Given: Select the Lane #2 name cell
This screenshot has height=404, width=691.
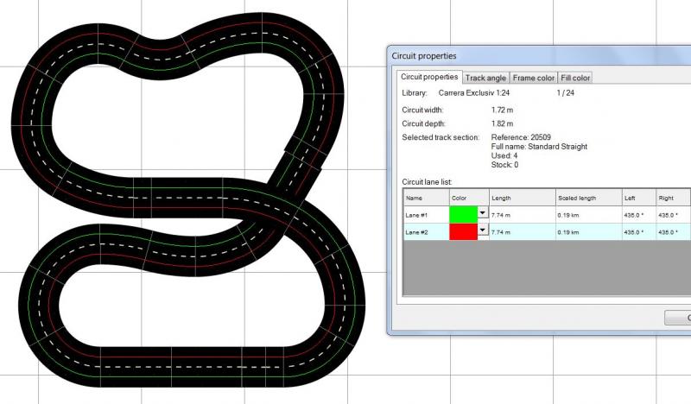Looking at the screenshot, I should click(x=425, y=231).
